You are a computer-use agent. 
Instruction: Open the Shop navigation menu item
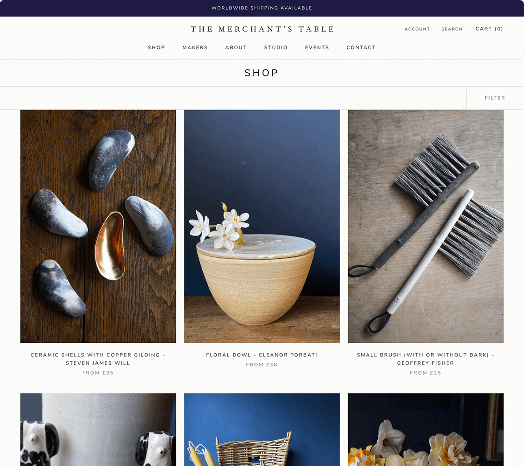coord(156,47)
